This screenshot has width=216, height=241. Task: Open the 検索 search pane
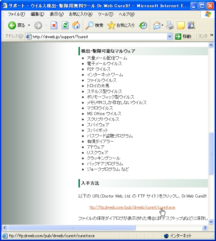tap(94, 25)
